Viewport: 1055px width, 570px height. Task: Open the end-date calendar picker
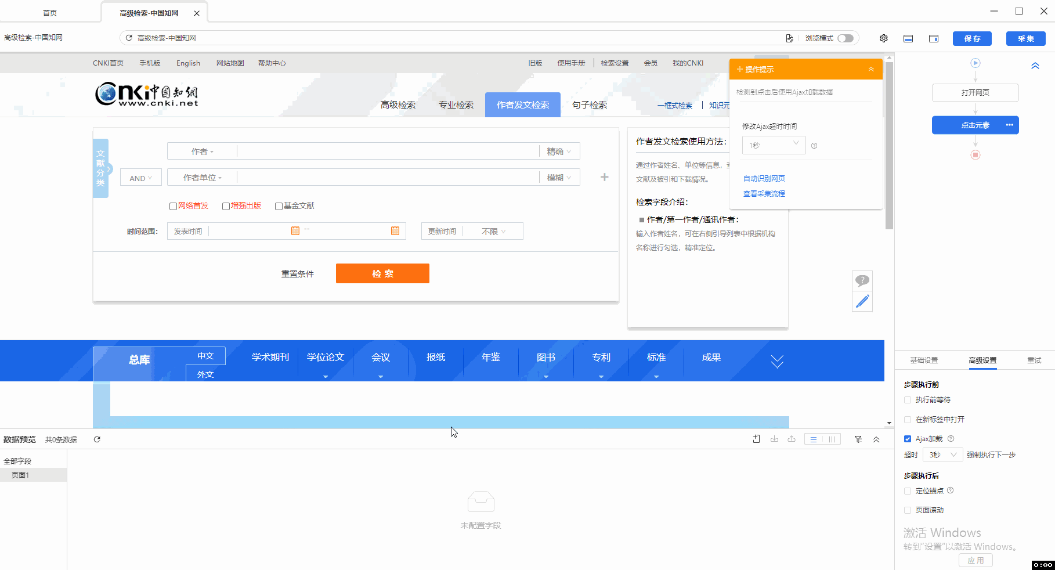point(395,230)
